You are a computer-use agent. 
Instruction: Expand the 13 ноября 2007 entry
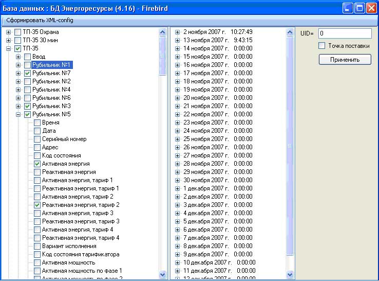coord(177,40)
